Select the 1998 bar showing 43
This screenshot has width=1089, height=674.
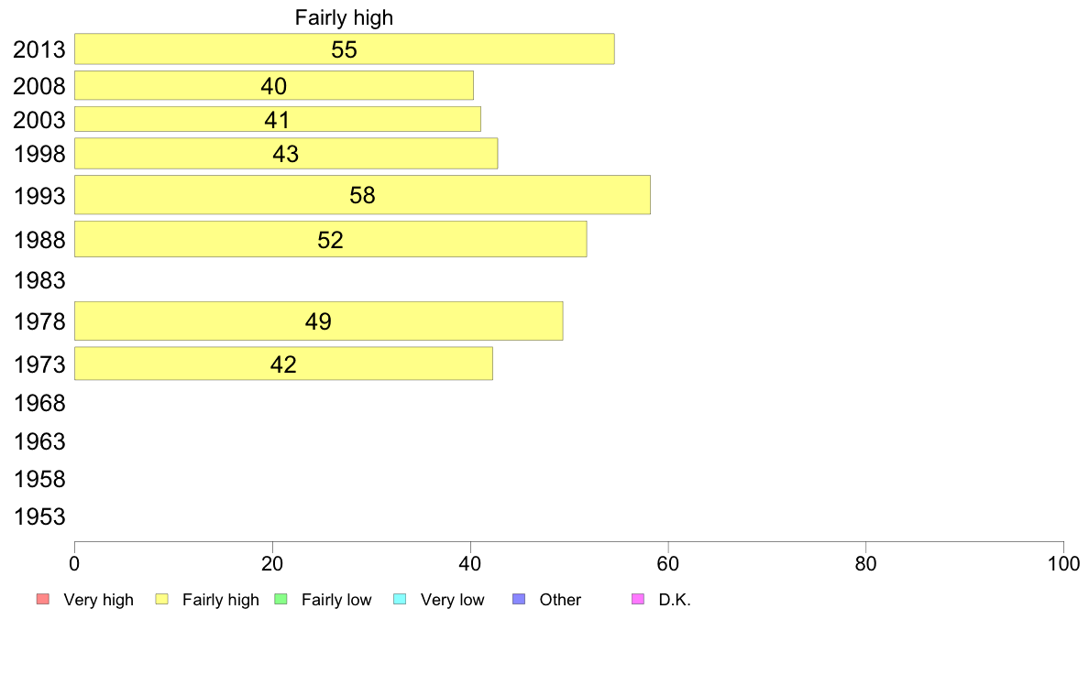coord(286,154)
